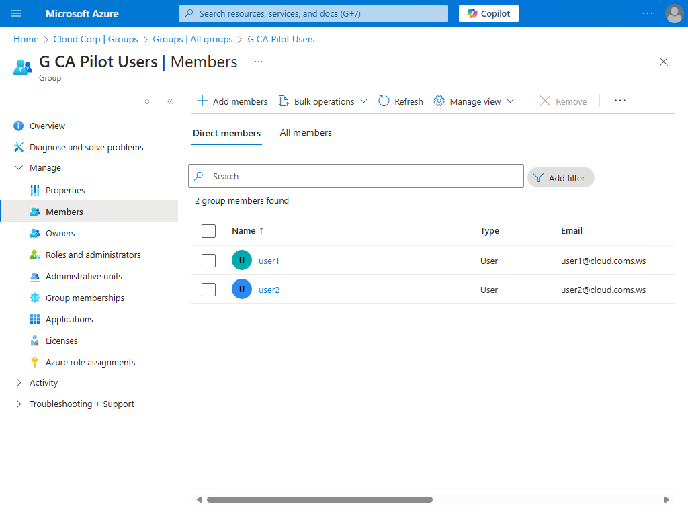Click the Azure role assignments key icon
The width and height of the screenshot is (688, 516).
click(35, 362)
